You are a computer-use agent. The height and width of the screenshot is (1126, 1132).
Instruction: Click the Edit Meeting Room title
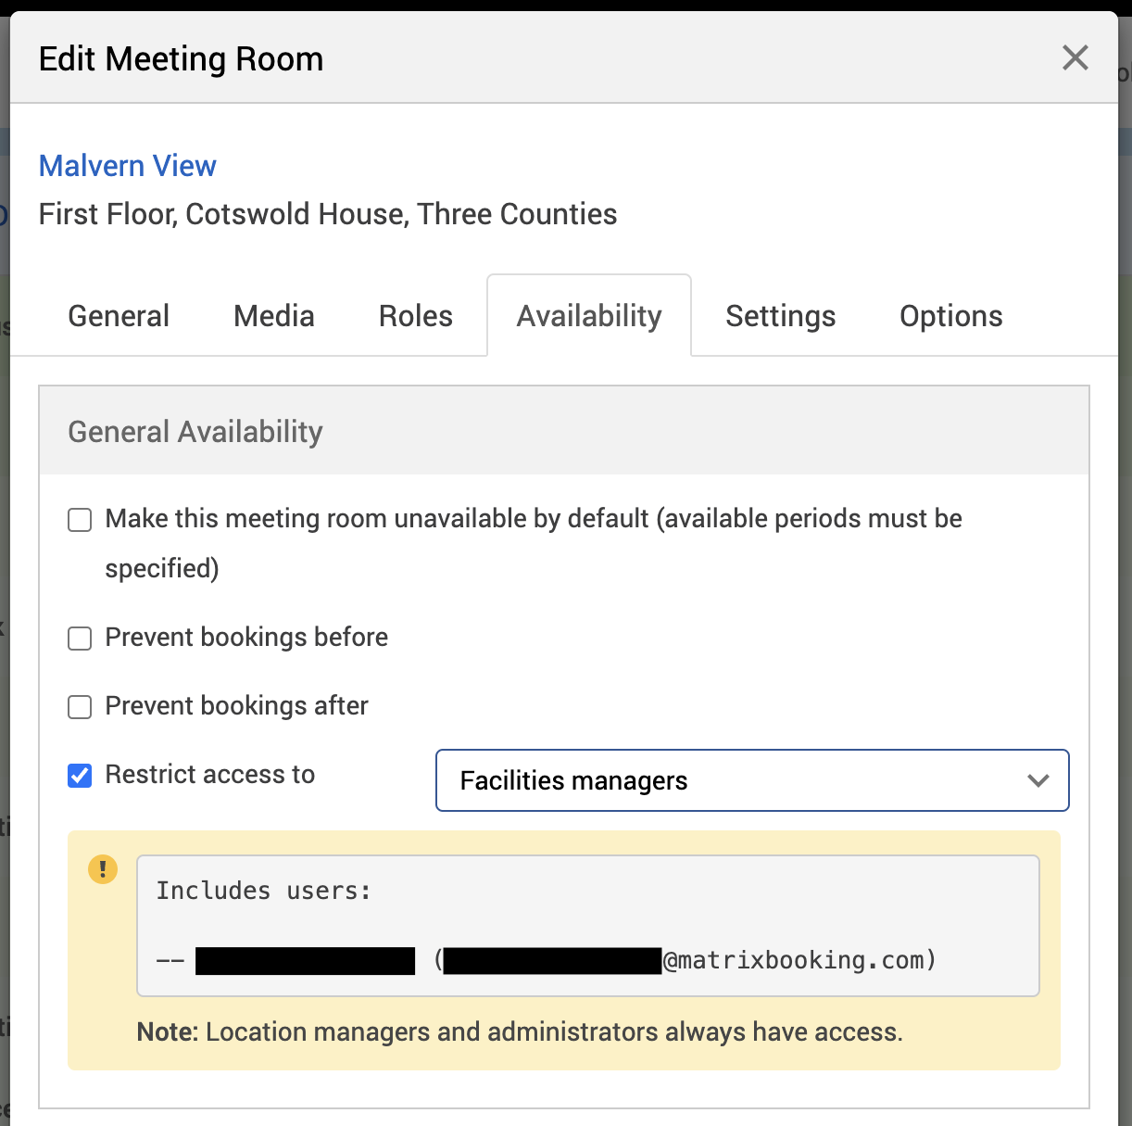(181, 59)
